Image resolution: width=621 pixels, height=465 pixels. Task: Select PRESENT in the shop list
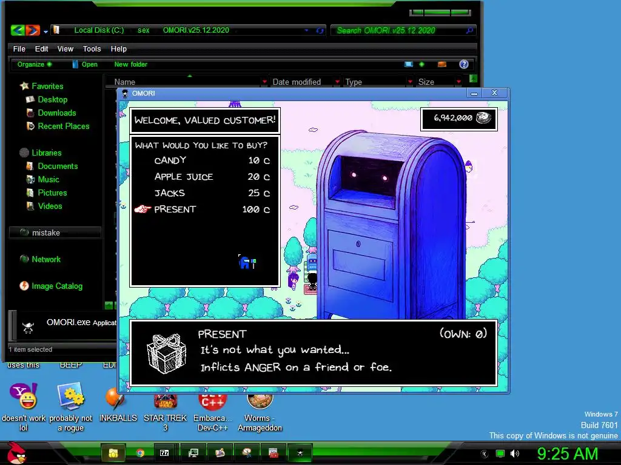(175, 209)
